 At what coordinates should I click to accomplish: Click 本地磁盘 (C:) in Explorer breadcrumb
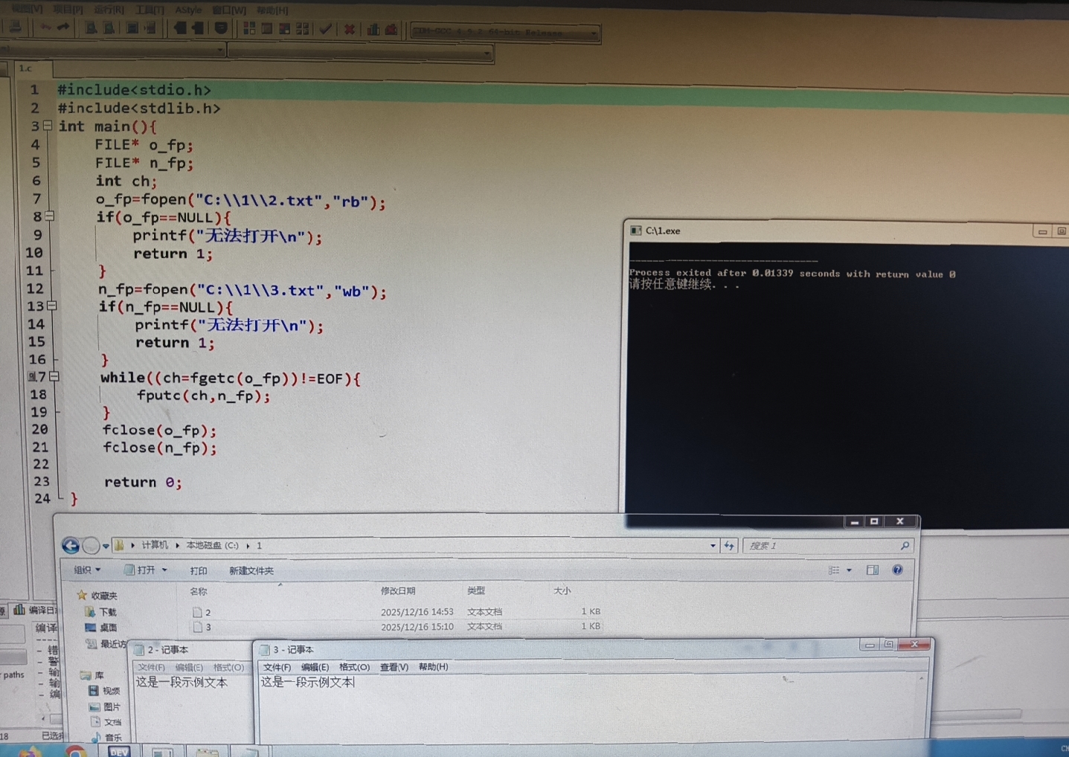point(213,545)
